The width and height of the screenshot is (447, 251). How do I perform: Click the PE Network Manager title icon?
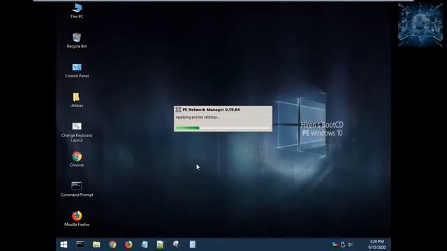(178, 109)
